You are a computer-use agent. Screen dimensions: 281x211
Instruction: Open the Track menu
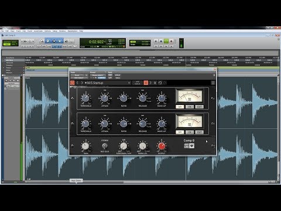(18, 31)
